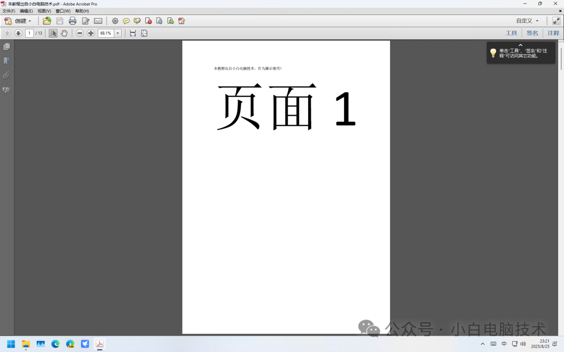Open the 帮助(H) menu

(82, 11)
